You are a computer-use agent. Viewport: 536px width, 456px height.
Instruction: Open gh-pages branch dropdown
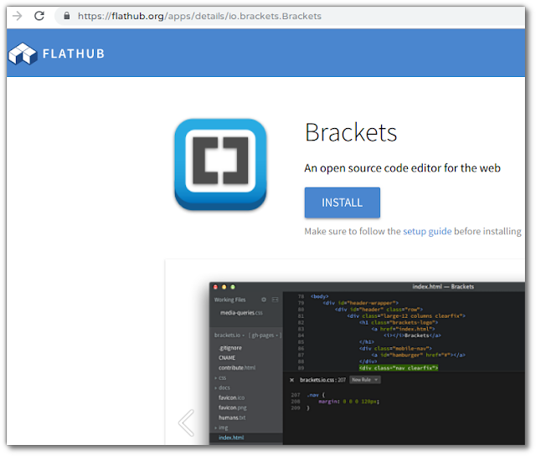265,335
